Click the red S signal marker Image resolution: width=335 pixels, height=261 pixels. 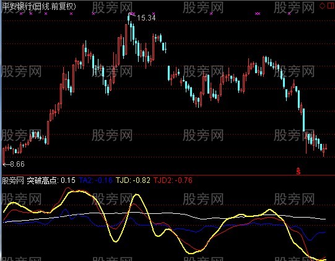[298, 171]
